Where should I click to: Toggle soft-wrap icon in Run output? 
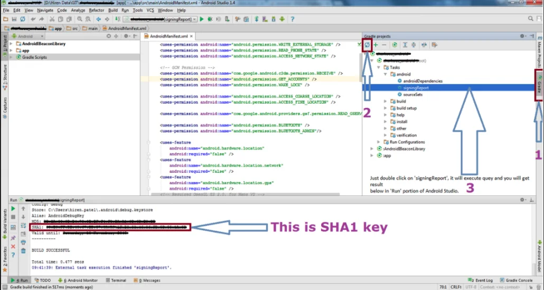[x=23, y=226]
